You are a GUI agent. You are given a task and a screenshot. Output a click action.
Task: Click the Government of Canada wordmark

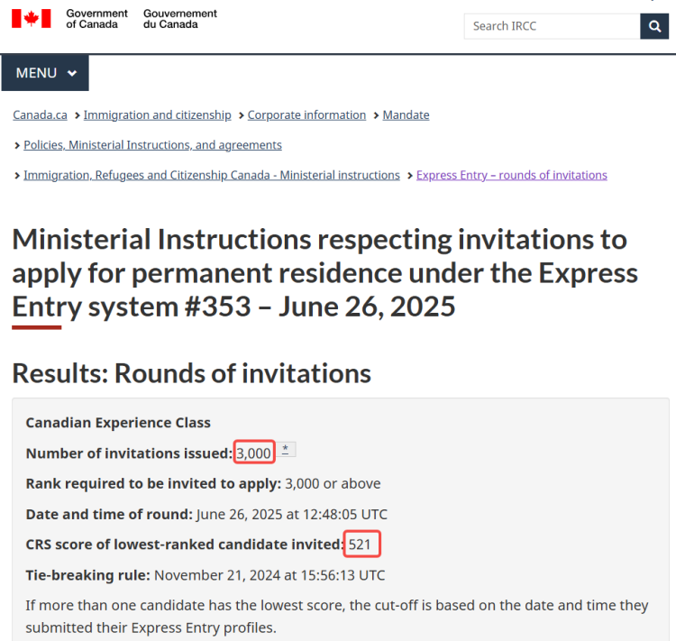pyautogui.click(x=96, y=19)
